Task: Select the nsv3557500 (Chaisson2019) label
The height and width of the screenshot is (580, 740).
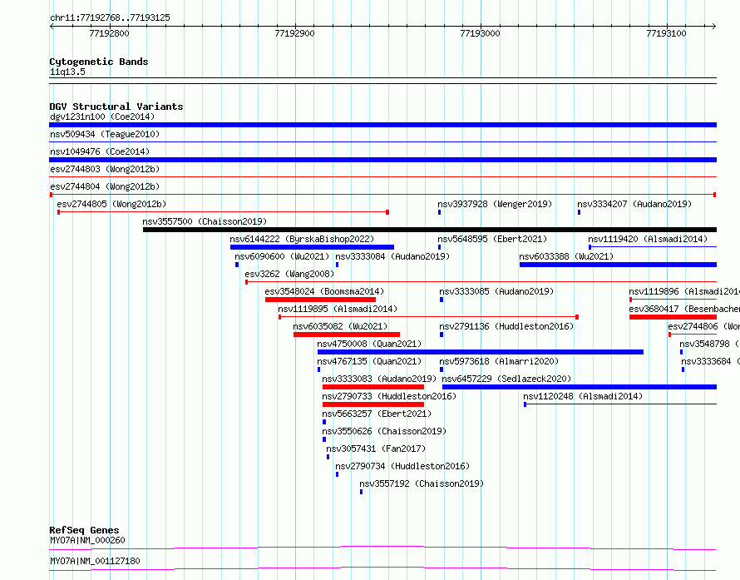Action: 205,221
